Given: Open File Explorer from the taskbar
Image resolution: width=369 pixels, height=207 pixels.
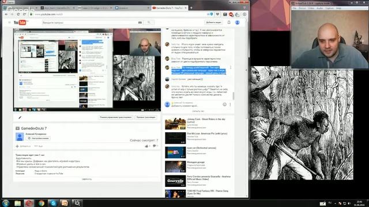Looking at the screenshot, I should coord(18,203).
